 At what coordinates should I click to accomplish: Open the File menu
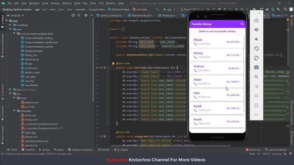[x=9, y=3]
